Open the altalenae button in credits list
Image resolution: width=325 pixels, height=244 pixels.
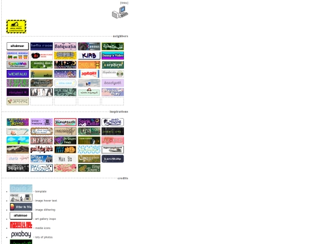(21, 216)
